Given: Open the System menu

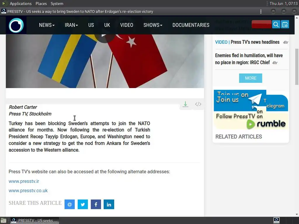Looking at the screenshot, I should point(57,3).
